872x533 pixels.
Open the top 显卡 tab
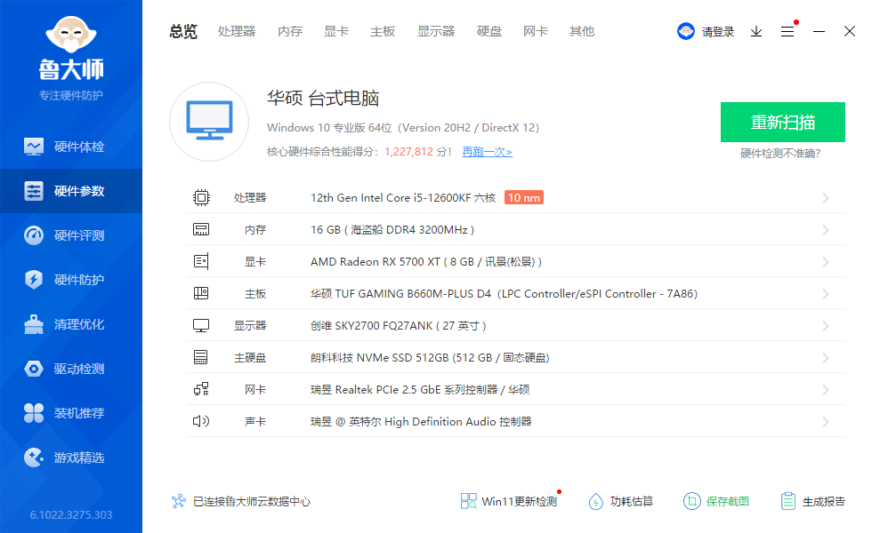(336, 32)
